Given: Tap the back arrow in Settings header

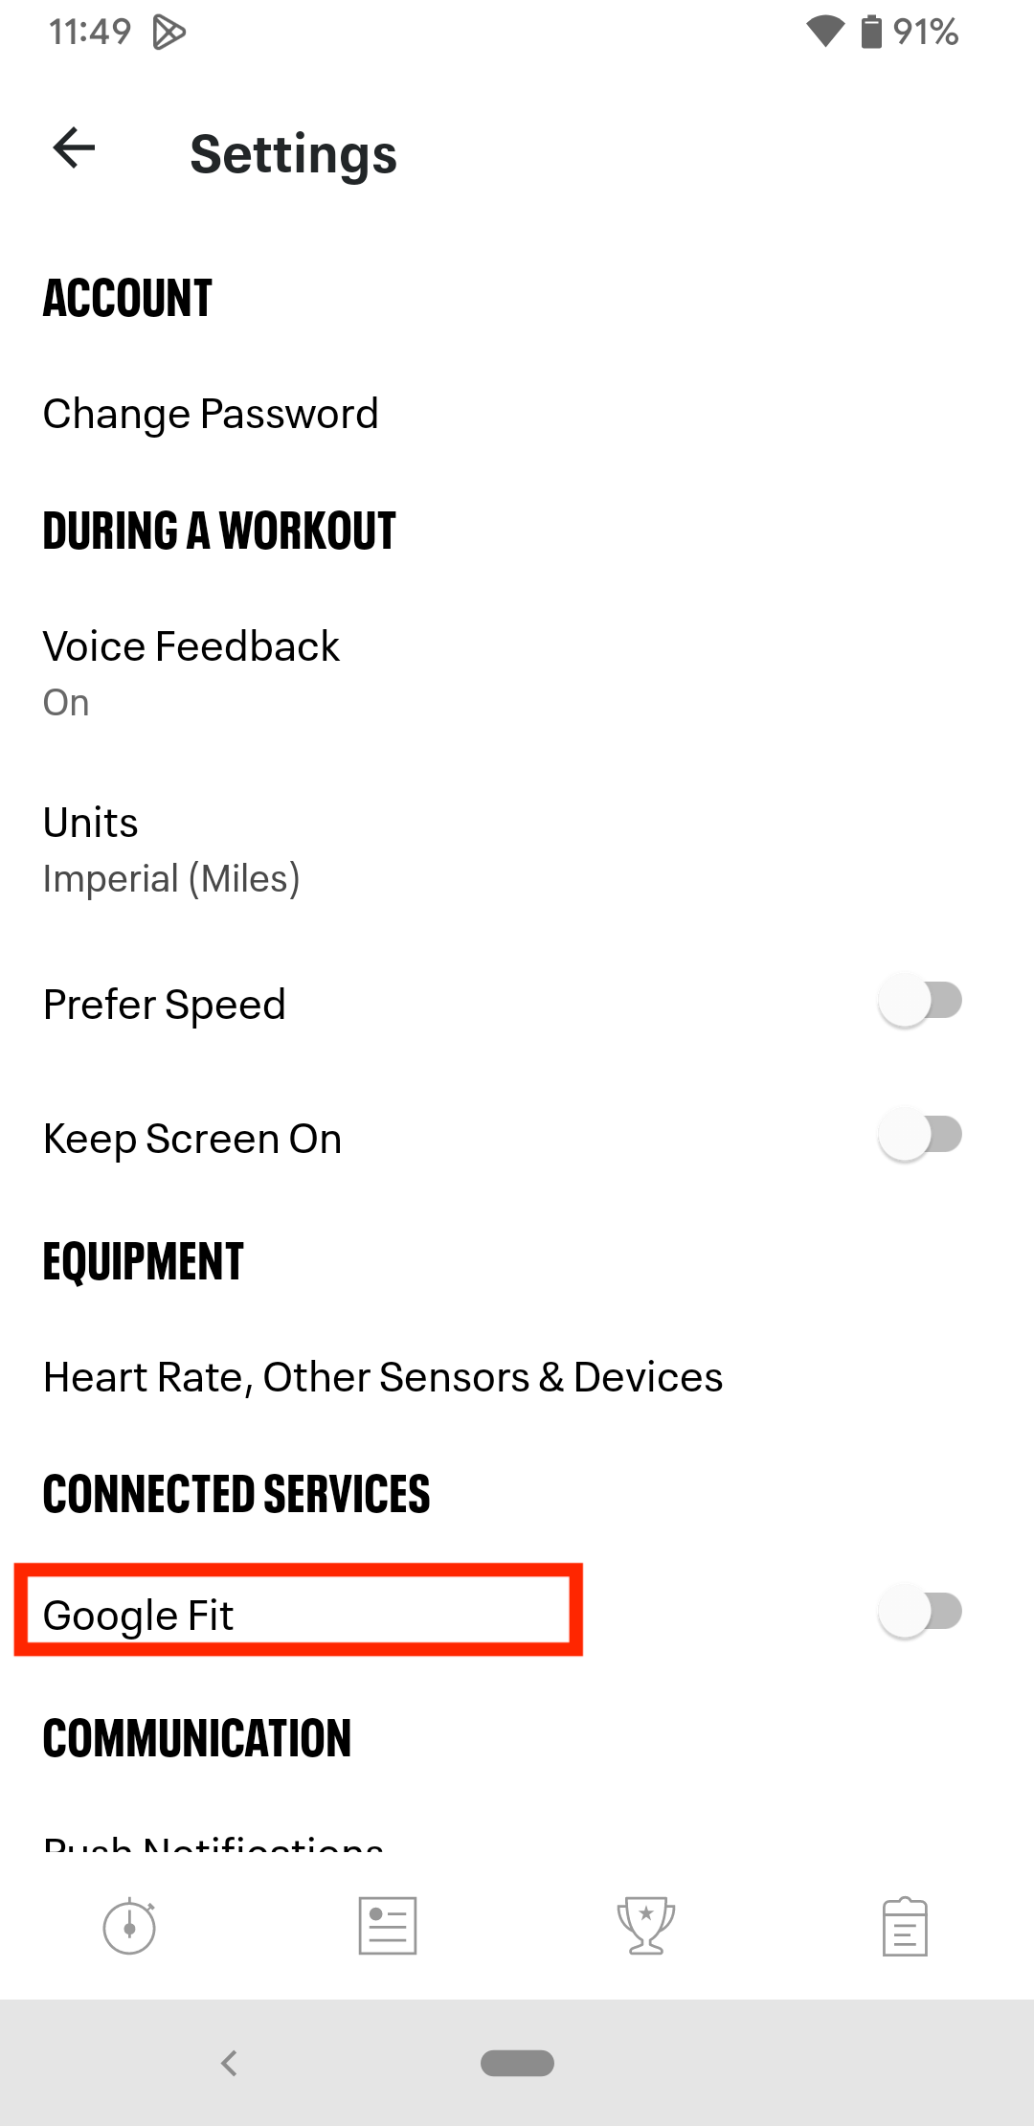Looking at the screenshot, I should click(74, 148).
